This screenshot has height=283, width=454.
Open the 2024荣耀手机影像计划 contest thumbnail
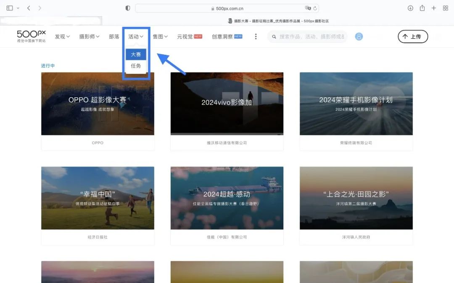point(356,104)
